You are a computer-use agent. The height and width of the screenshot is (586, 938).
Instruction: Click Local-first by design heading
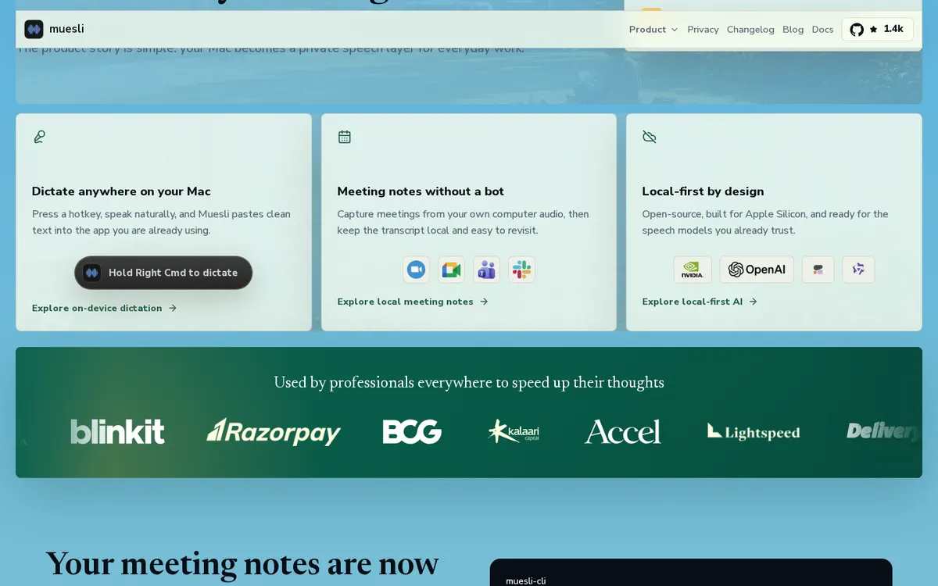click(x=703, y=191)
